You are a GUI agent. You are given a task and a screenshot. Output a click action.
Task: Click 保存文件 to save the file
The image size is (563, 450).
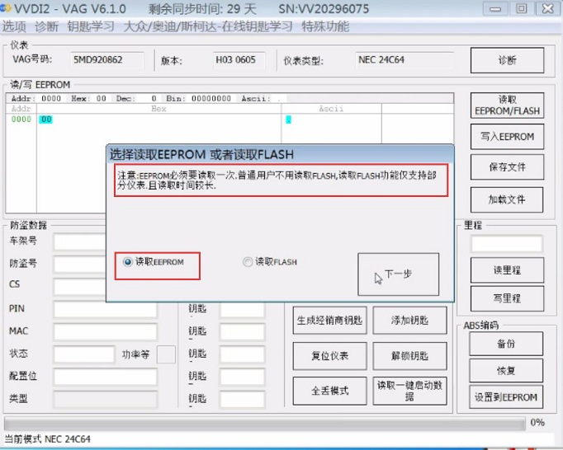[x=507, y=167]
